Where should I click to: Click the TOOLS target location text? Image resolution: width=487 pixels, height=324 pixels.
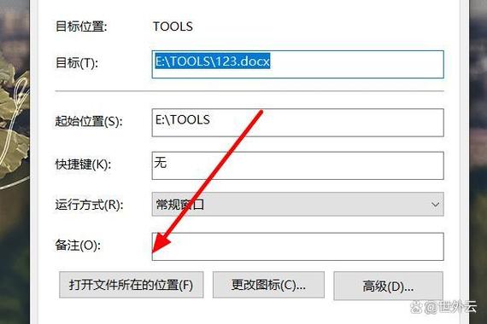tap(173, 26)
